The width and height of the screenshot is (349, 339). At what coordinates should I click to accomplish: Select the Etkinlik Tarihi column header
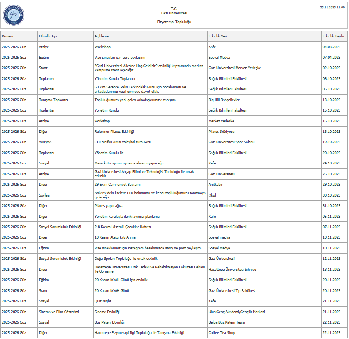(x=333, y=36)
